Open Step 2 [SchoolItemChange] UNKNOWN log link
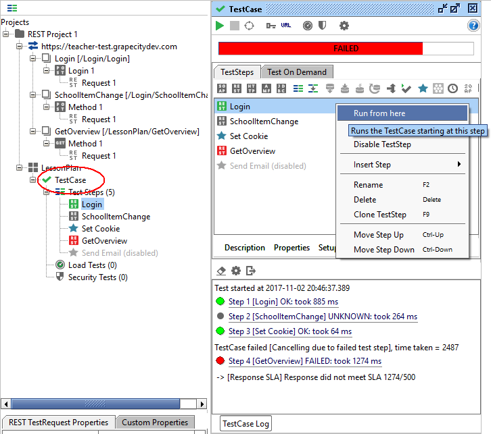The width and height of the screenshot is (491, 434). click(x=323, y=317)
